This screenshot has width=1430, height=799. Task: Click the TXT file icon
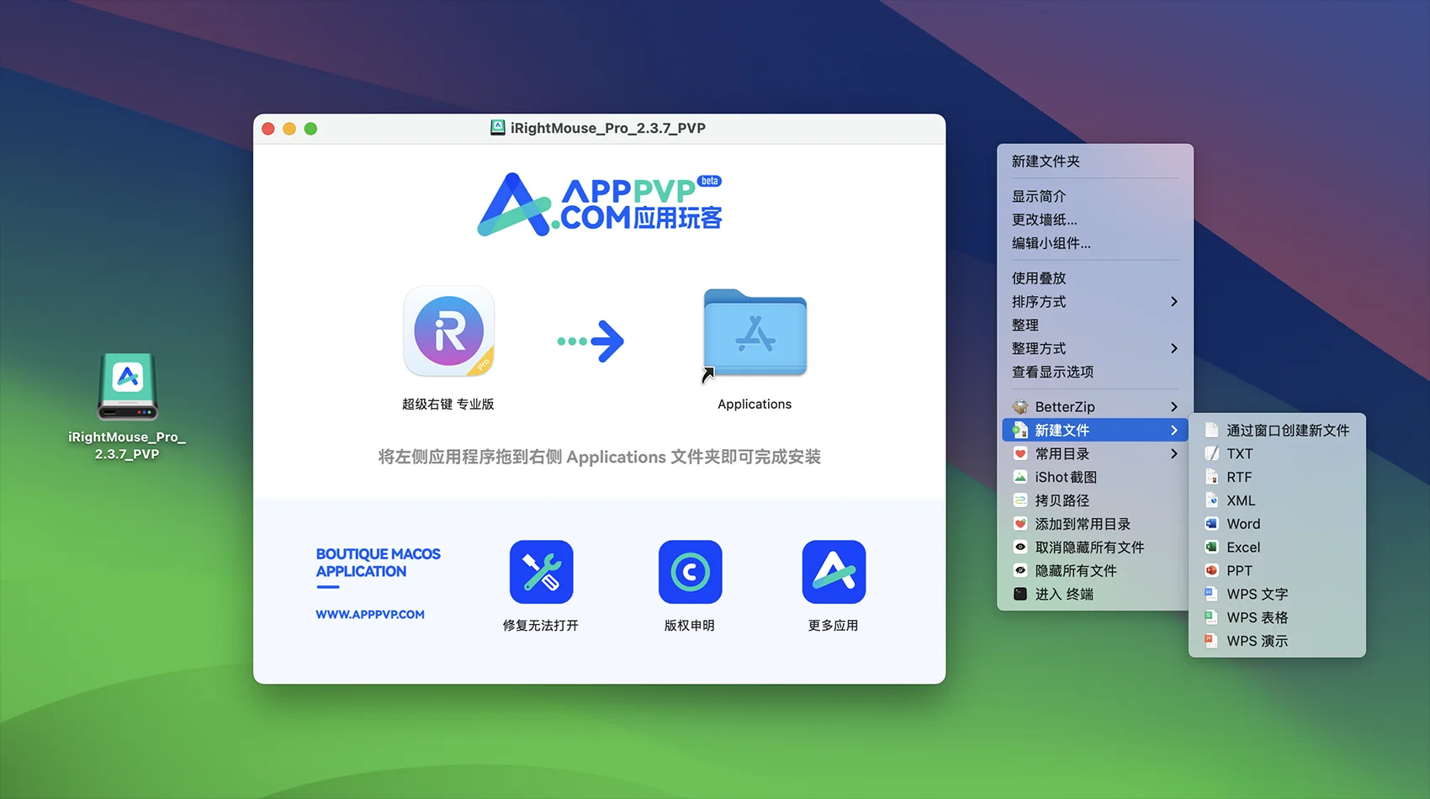point(1211,454)
